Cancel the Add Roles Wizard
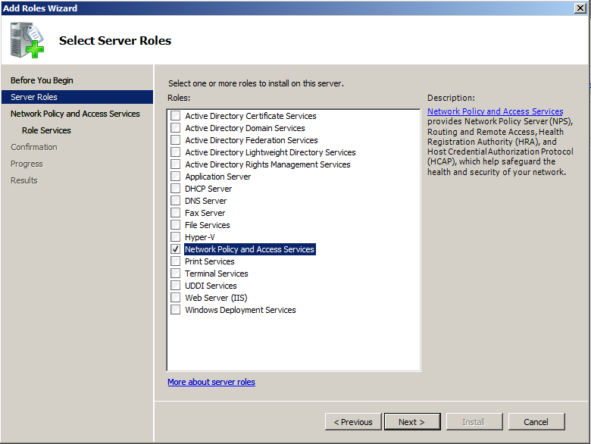This screenshot has width=591, height=444. pyautogui.click(x=536, y=421)
